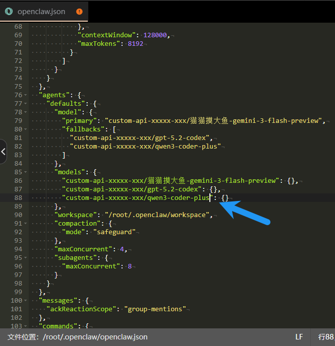The height and width of the screenshot is (346, 335).
Task: Collapse the "models" block at line 85
Action: tap(26, 172)
